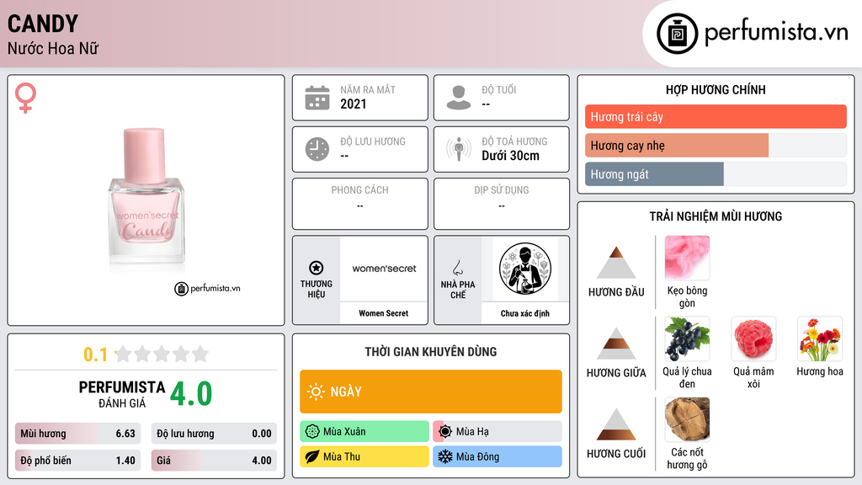
Task: Click the Hương giữa label
Action: pyautogui.click(x=616, y=373)
